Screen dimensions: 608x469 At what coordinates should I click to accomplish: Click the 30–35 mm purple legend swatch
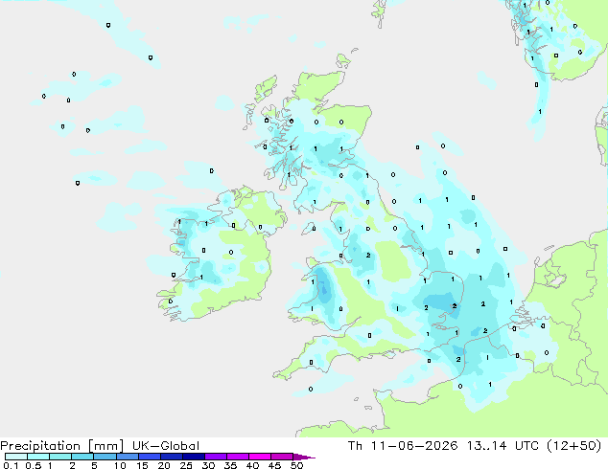(x=216, y=457)
